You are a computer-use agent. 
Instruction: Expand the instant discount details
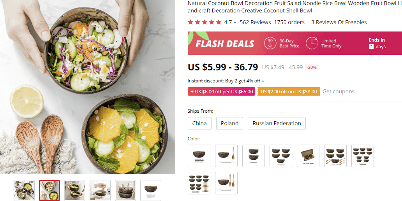tap(263, 81)
